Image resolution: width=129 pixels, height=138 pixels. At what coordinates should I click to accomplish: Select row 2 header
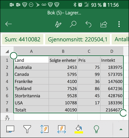click(x=7, y=67)
